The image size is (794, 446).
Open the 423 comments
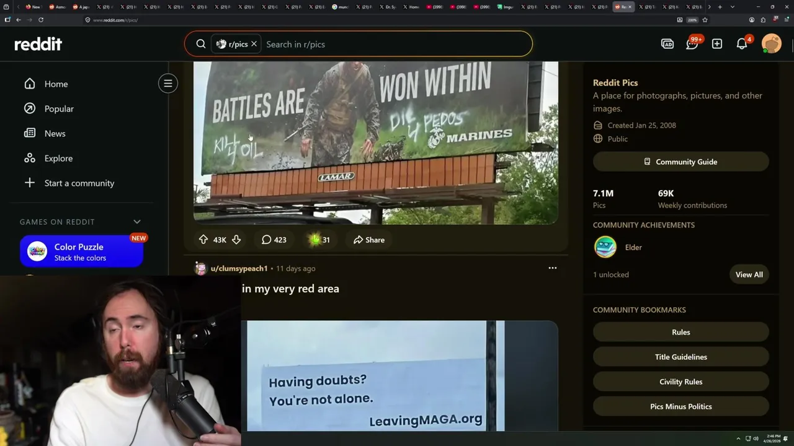coord(274,240)
